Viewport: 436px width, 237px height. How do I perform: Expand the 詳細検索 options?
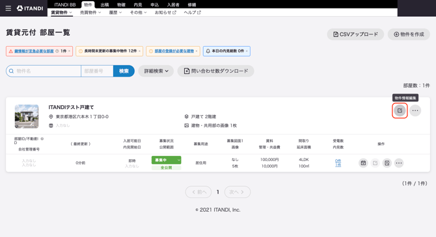point(156,71)
